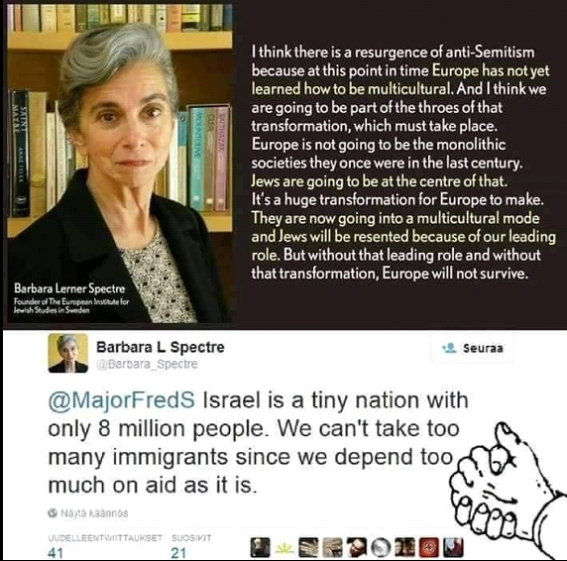Select the first dark portrait avatar in row

click(261, 548)
